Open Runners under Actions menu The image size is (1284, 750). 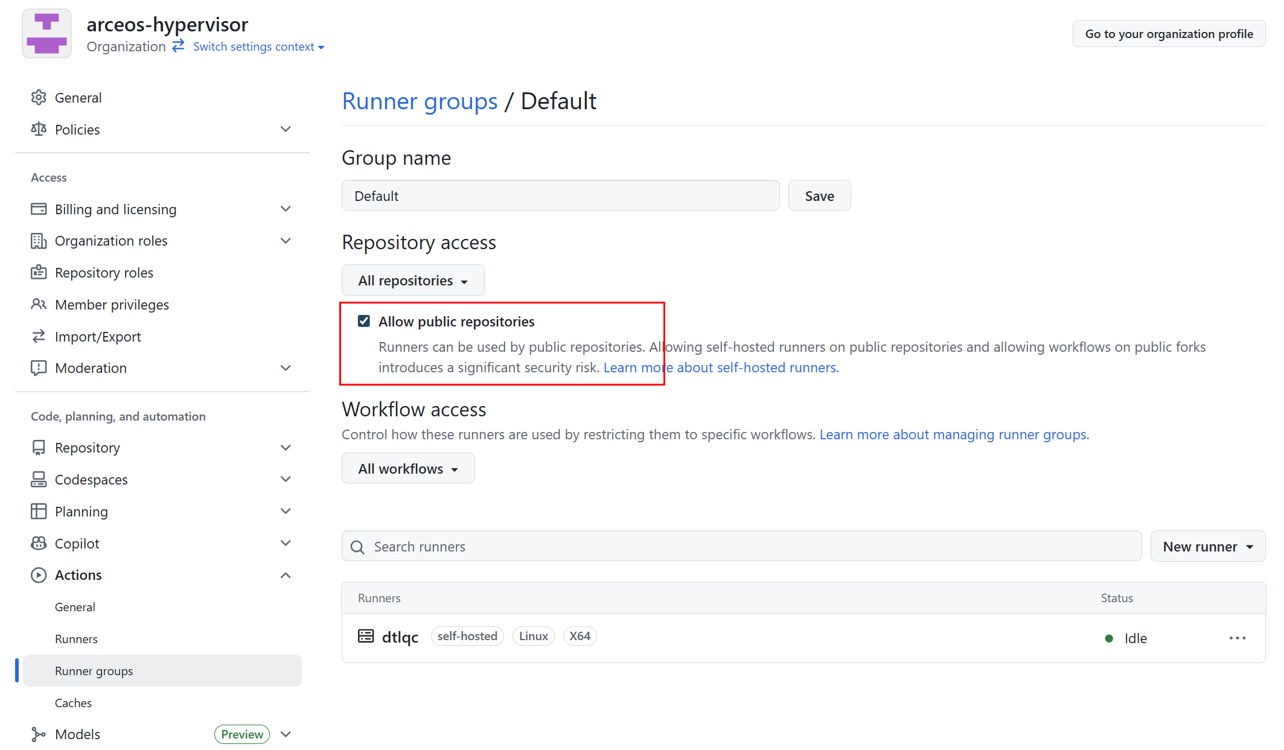[76, 639]
